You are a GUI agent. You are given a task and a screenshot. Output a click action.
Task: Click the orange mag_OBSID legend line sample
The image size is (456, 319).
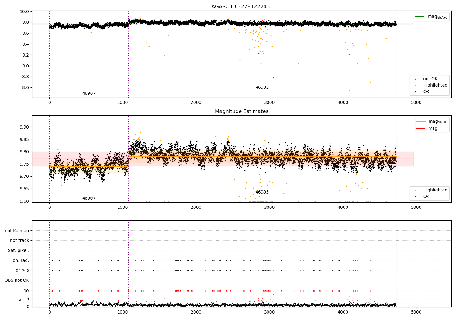421,122
